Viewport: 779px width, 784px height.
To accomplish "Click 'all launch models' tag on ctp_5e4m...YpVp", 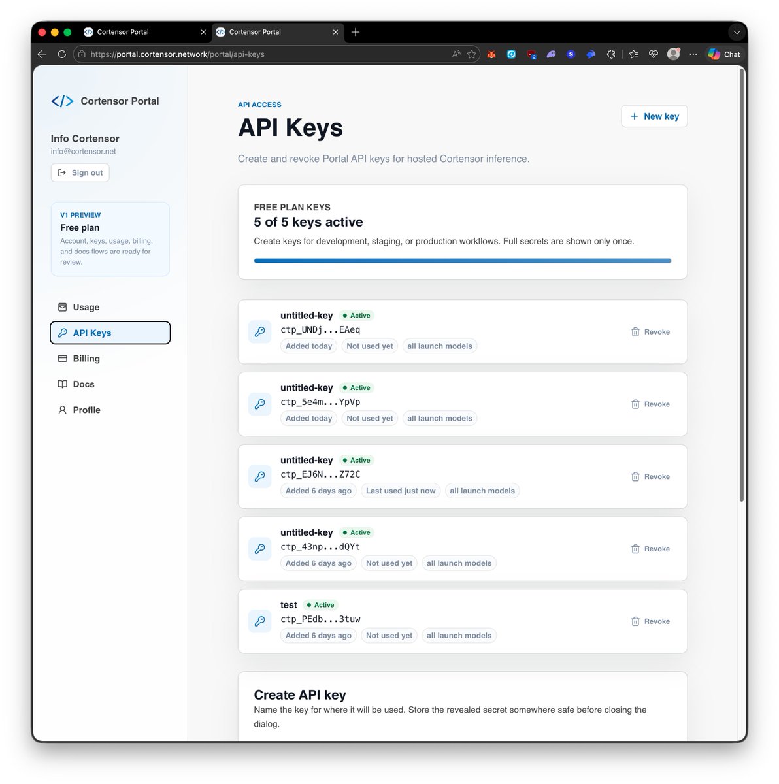I will click(x=440, y=418).
